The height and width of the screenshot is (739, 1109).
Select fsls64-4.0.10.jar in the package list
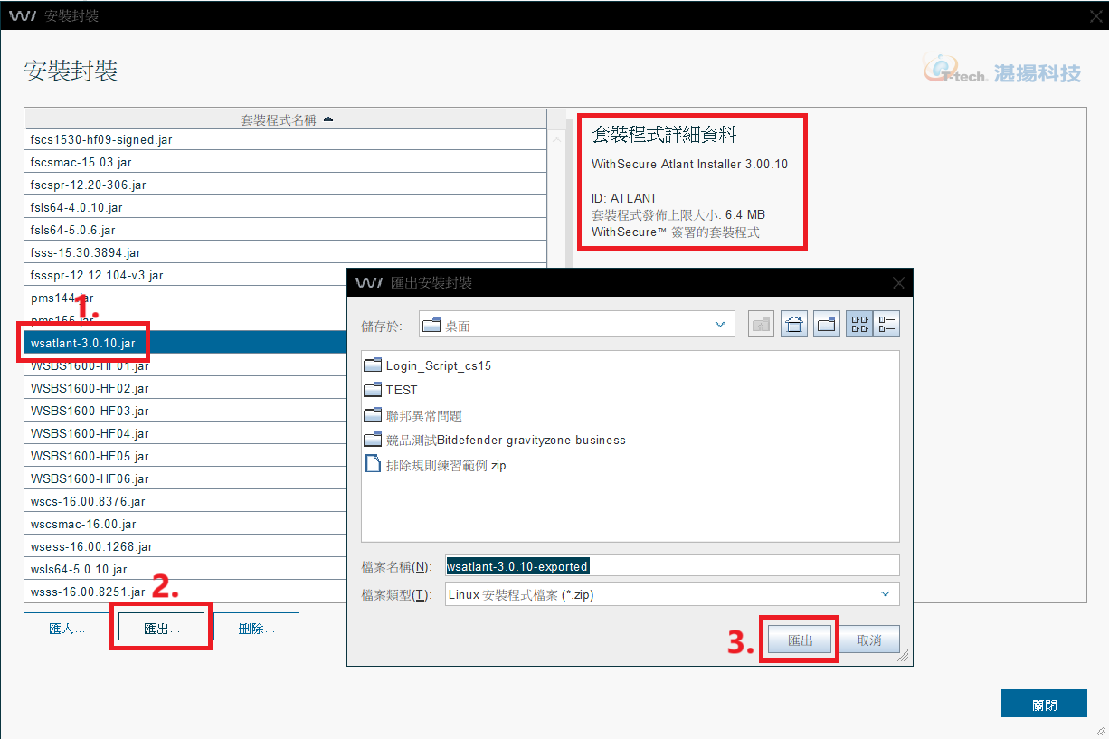coord(286,208)
